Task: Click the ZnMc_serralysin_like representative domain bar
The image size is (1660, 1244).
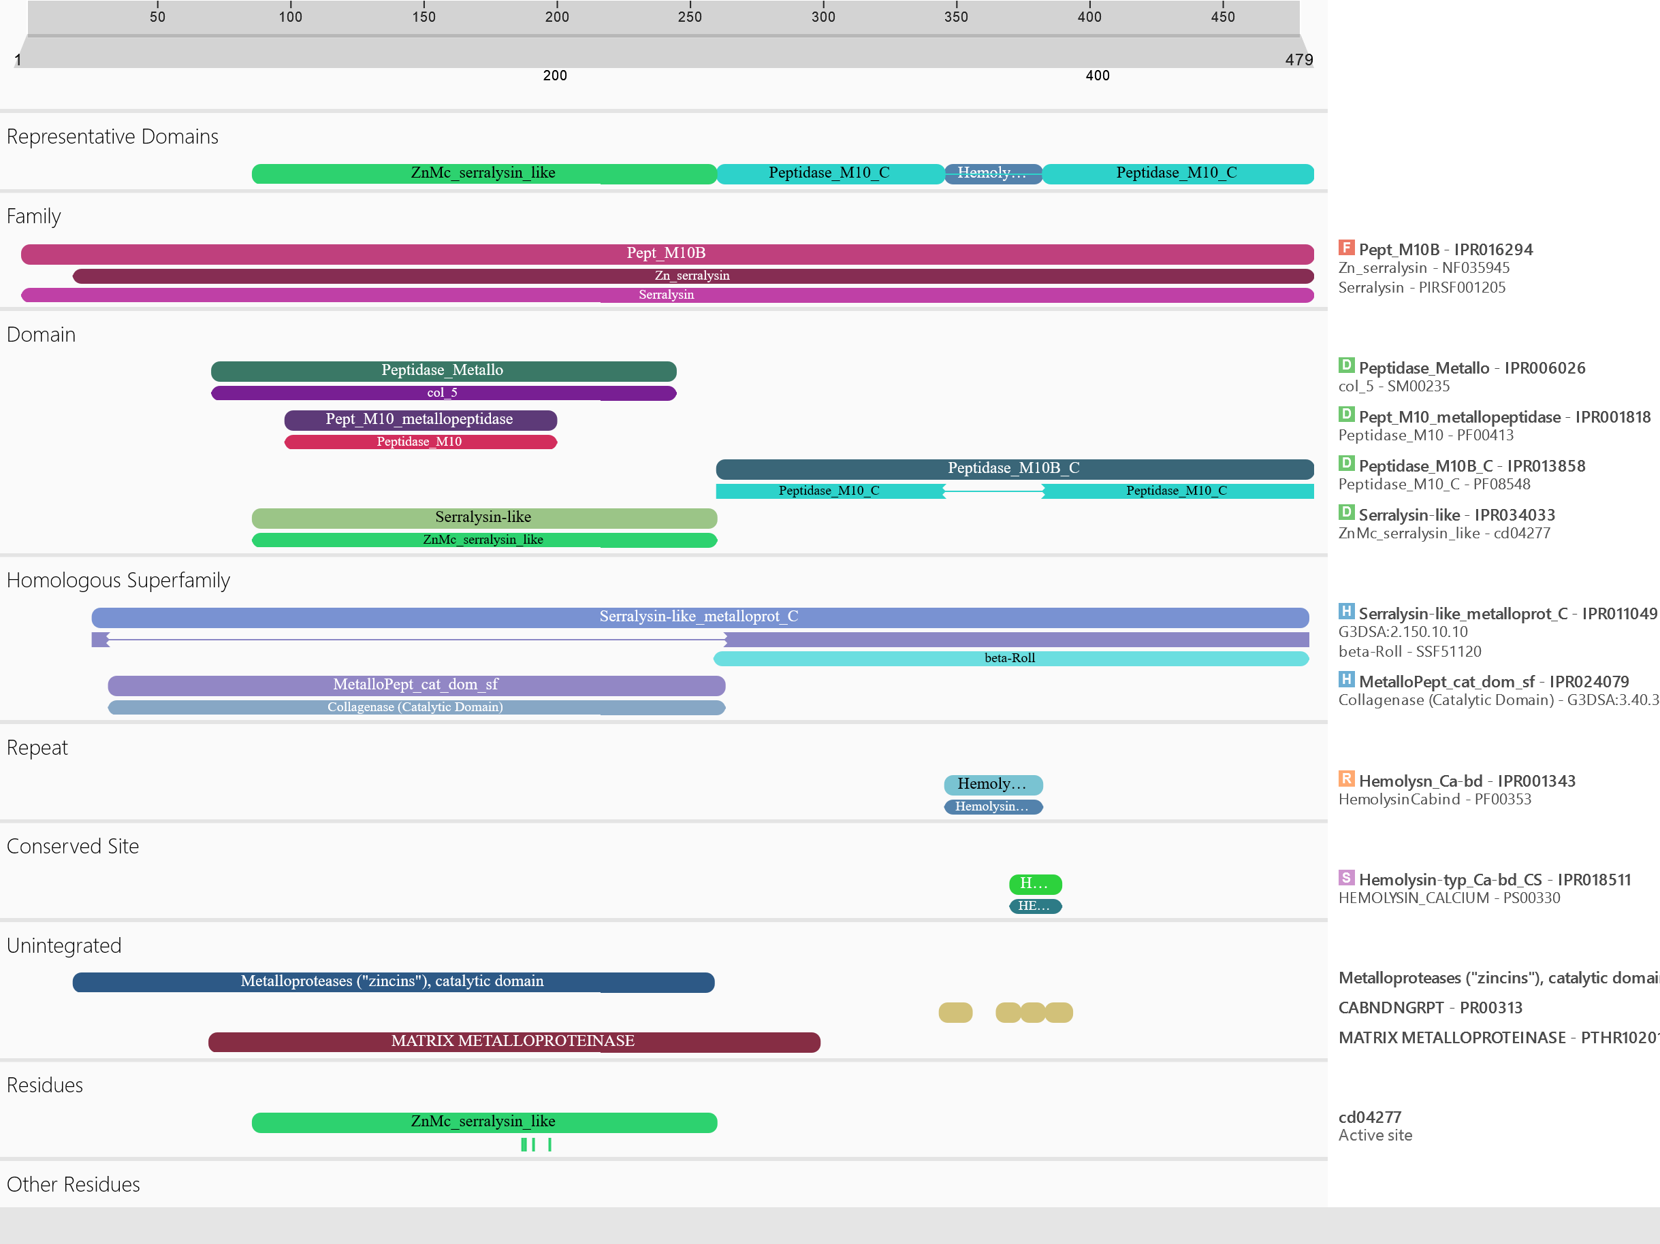Action: pyautogui.click(x=484, y=174)
